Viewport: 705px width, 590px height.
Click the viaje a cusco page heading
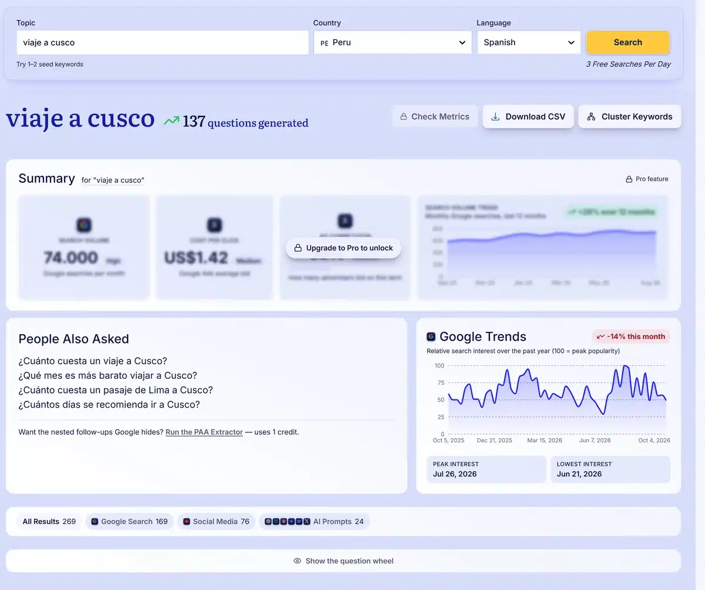[x=80, y=118]
